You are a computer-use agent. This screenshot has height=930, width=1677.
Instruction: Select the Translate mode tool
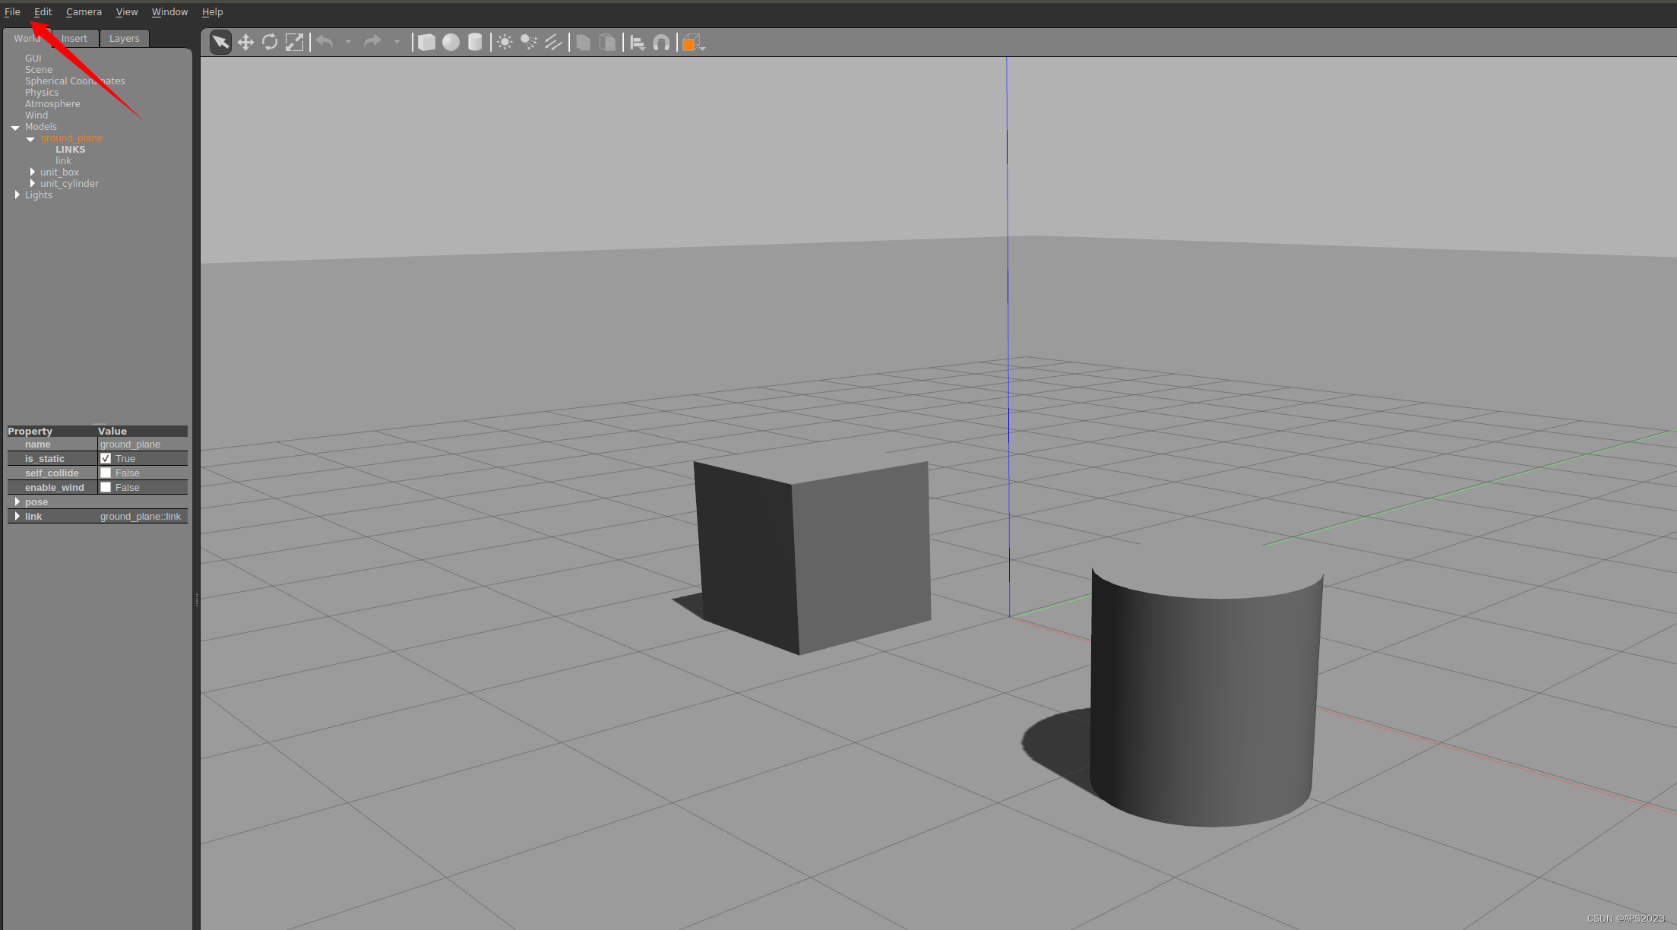245,43
